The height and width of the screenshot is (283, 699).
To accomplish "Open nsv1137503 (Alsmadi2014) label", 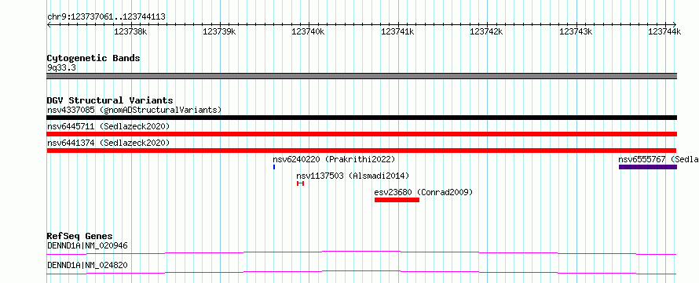I will [353, 176].
